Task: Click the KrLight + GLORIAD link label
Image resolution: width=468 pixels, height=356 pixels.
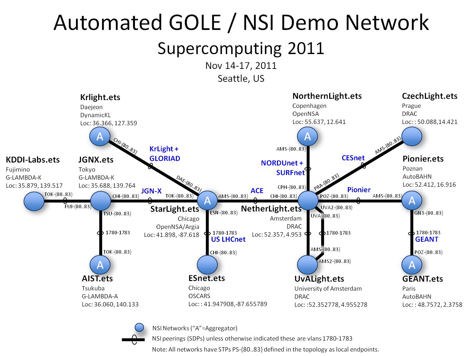Action: (165, 154)
